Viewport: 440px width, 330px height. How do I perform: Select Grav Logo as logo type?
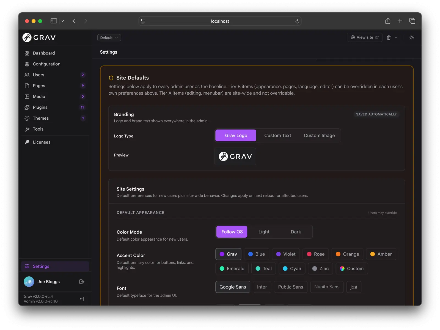coord(236,136)
